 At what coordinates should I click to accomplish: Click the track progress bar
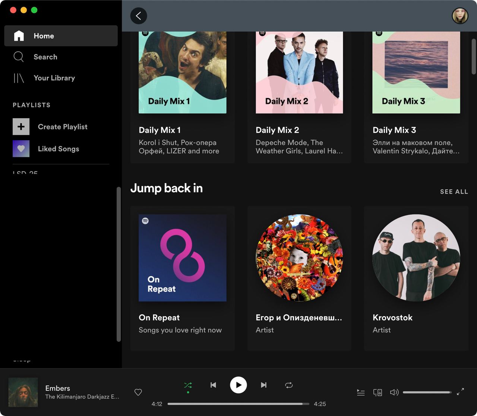[x=238, y=404]
